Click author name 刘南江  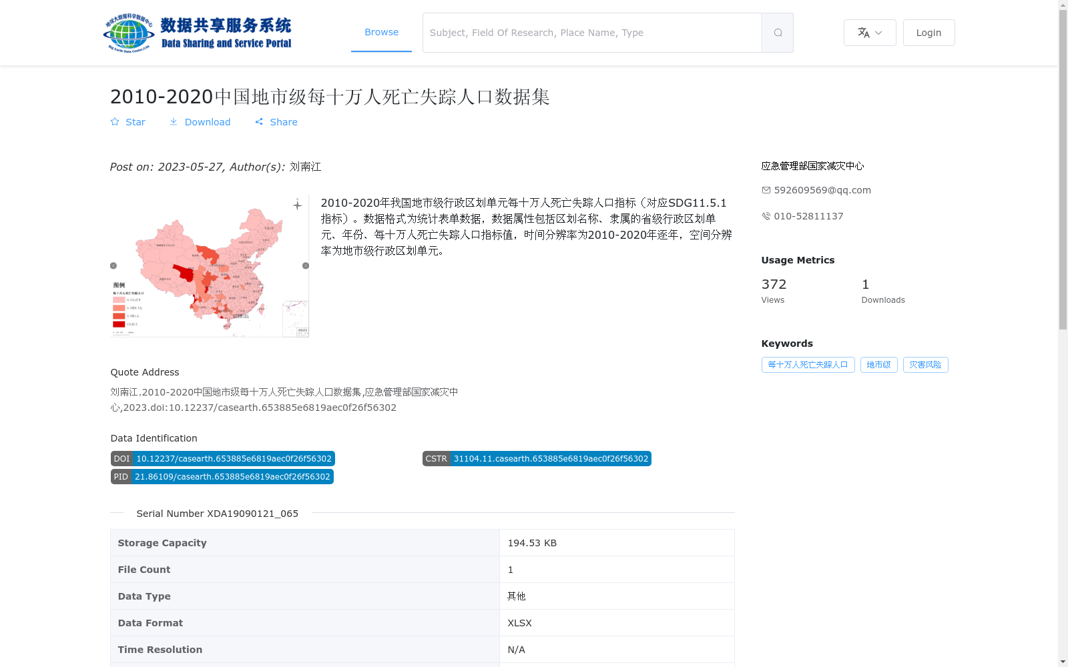pyautogui.click(x=306, y=167)
